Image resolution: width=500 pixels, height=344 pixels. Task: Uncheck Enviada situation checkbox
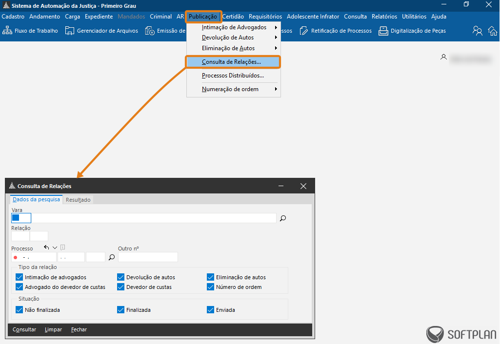[210, 310]
